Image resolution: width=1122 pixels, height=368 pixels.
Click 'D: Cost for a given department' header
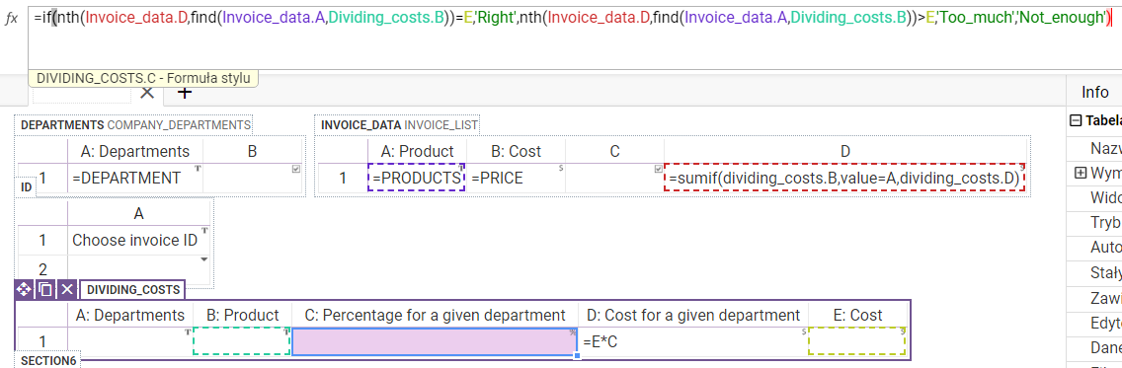point(693,315)
